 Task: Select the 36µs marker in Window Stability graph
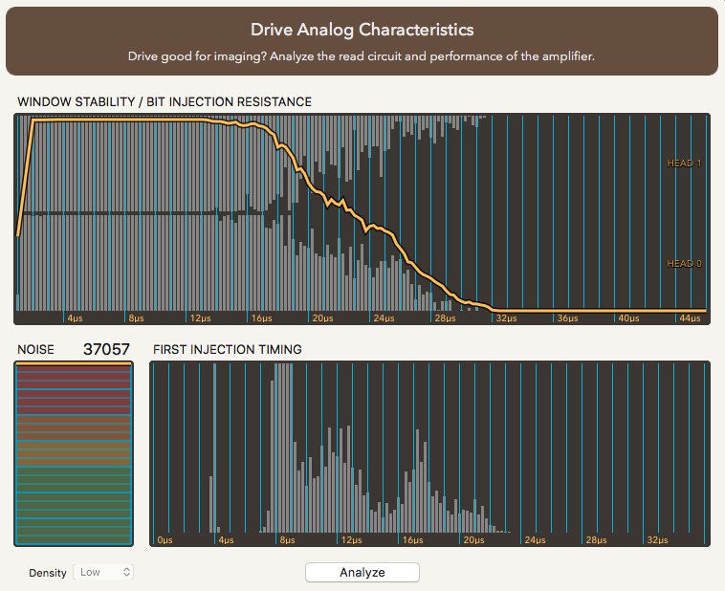(x=568, y=317)
